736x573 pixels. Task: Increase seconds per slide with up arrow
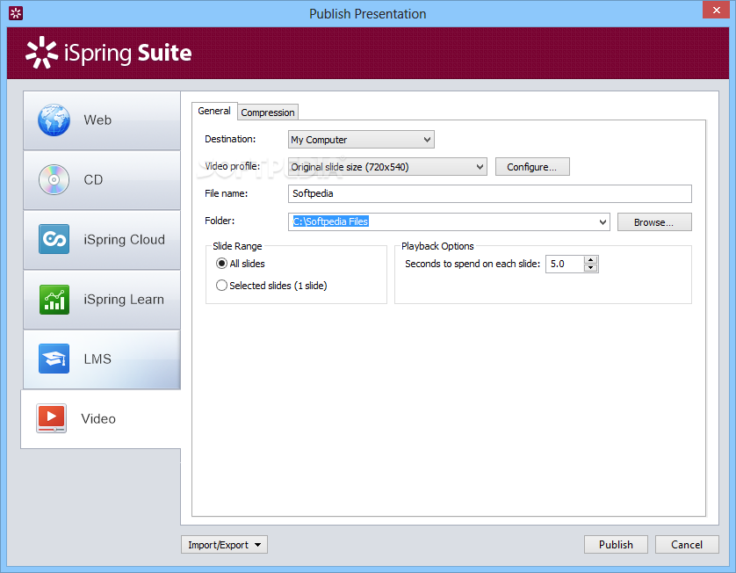[590, 260]
